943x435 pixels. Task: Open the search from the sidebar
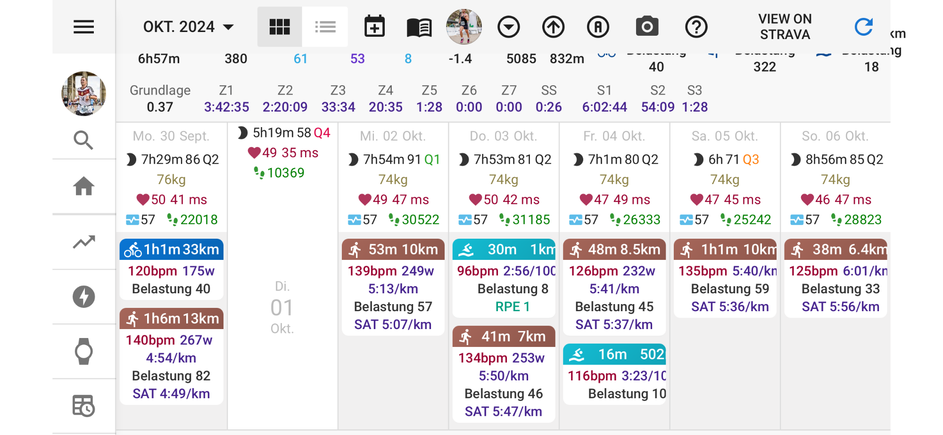83,140
